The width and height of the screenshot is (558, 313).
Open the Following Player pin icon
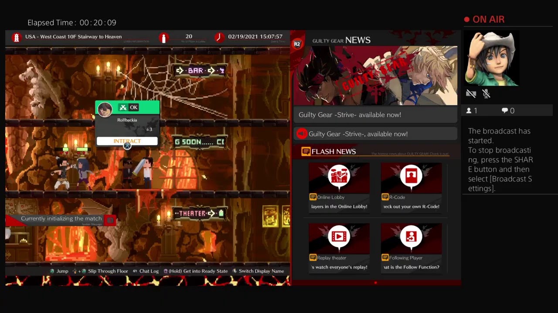411,237
